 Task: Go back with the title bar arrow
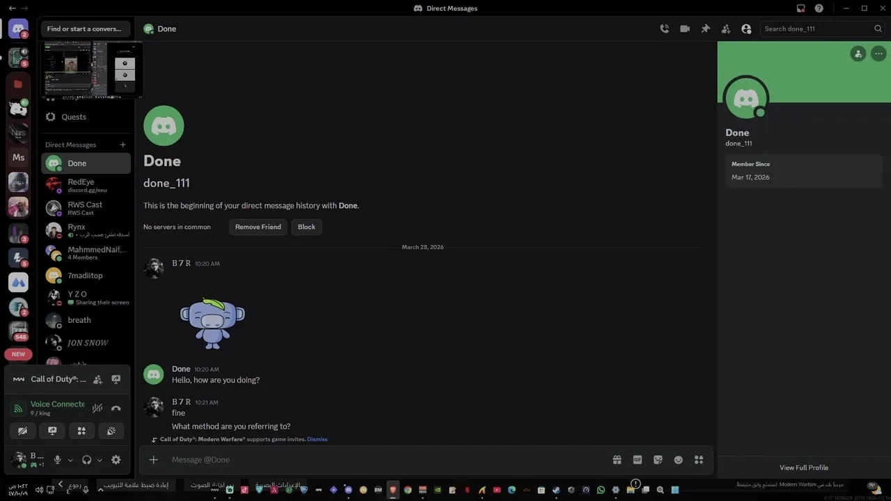(x=12, y=8)
